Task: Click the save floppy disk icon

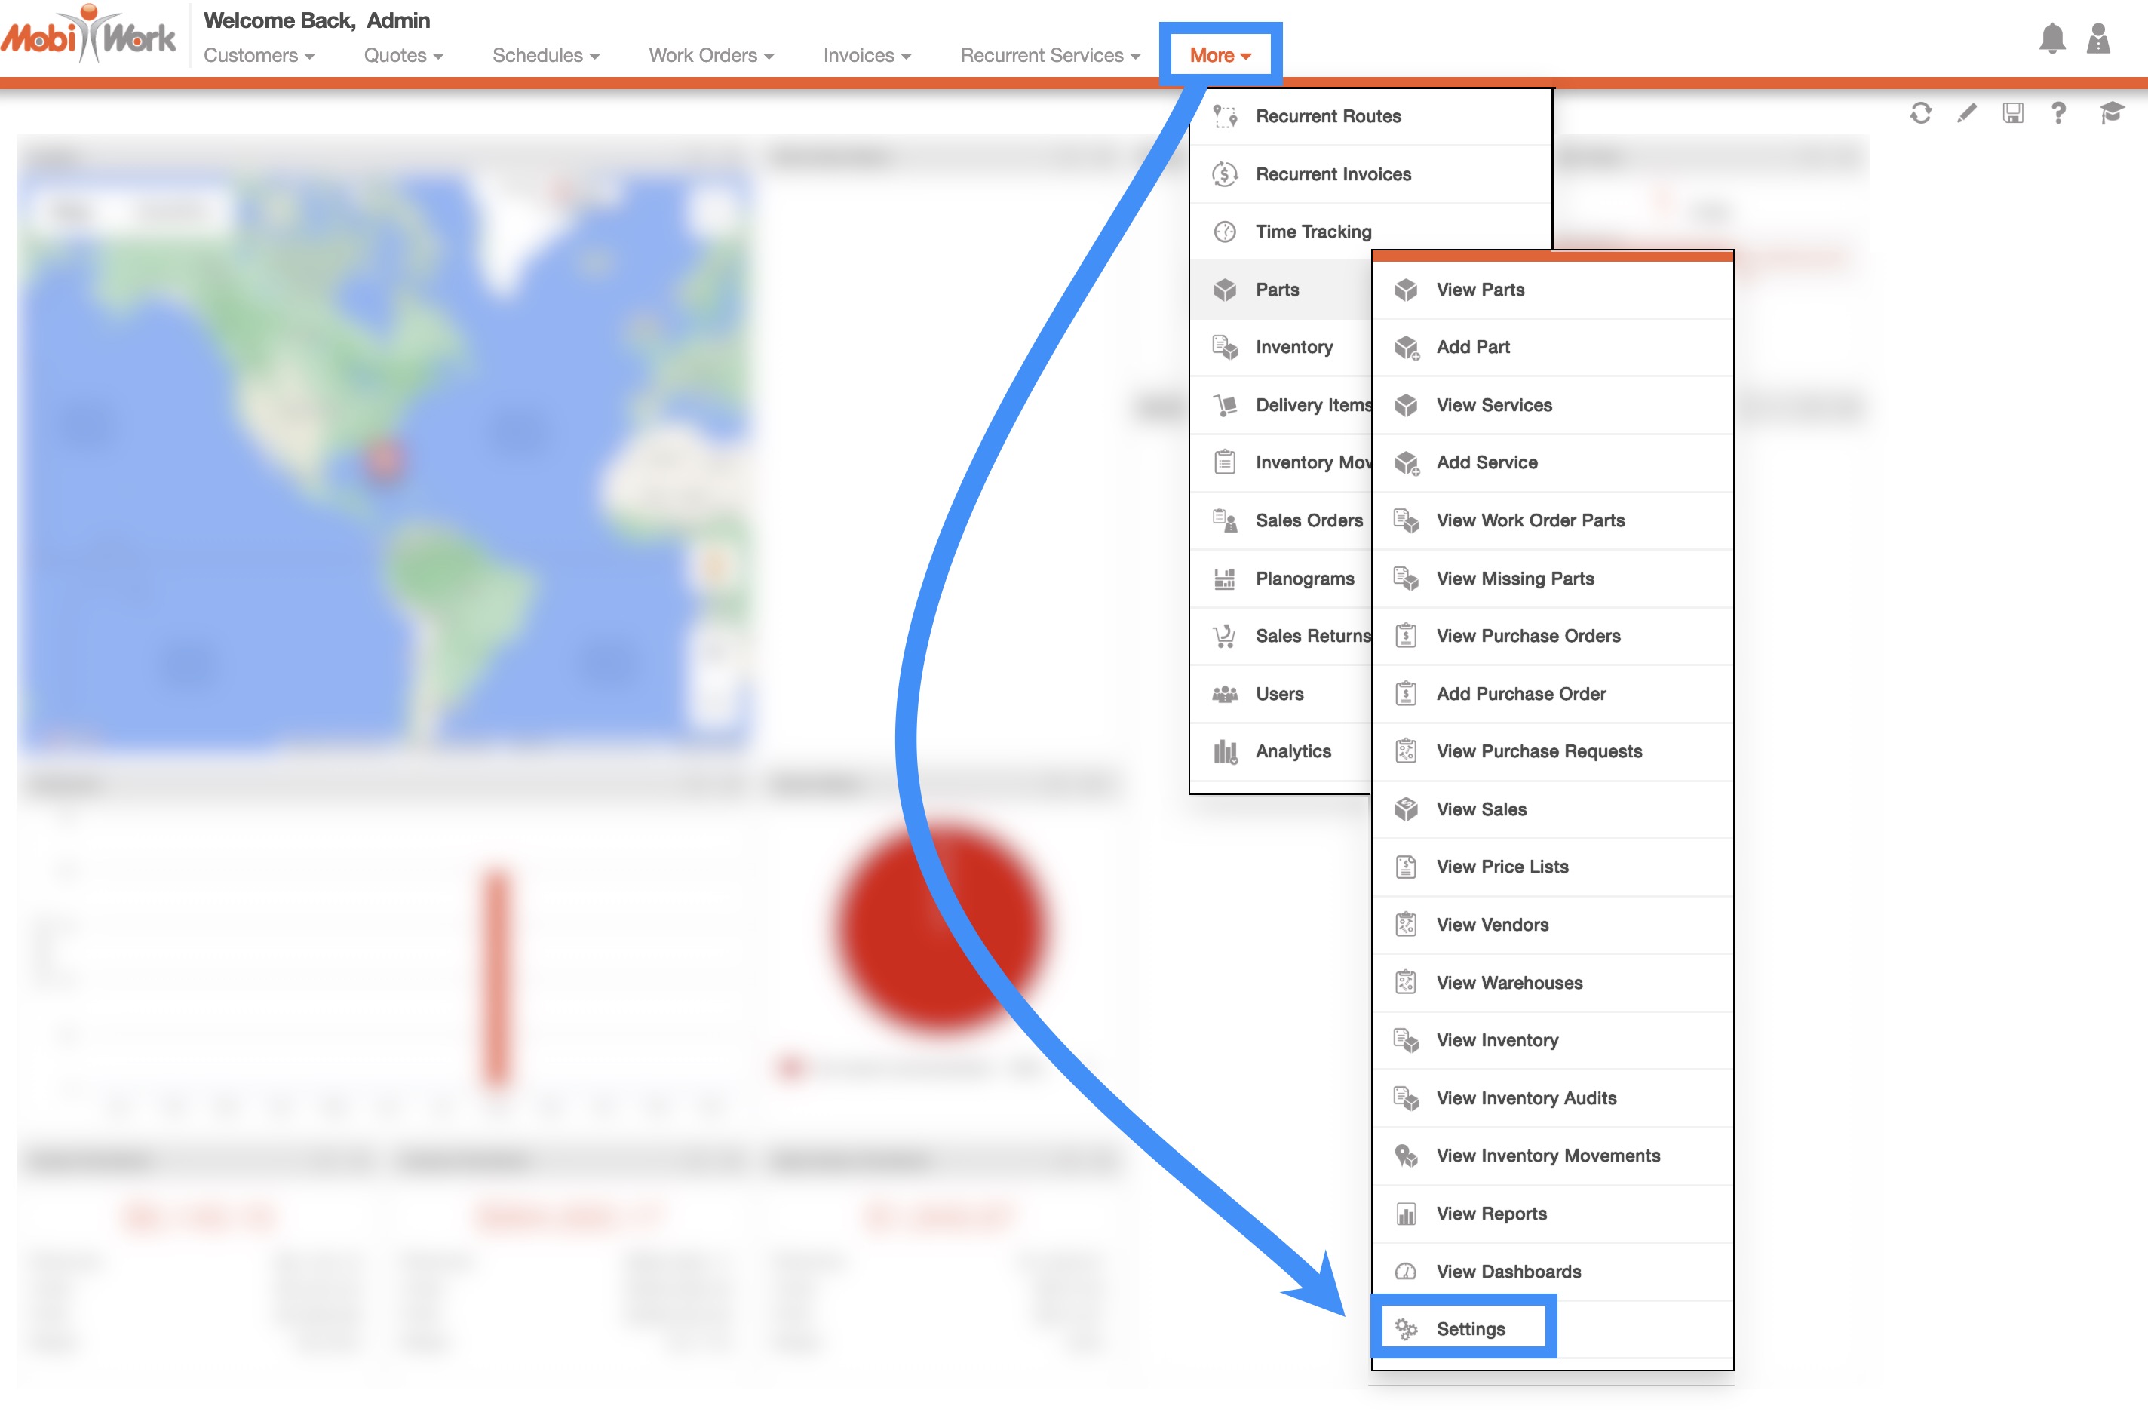Action: click(x=2011, y=113)
